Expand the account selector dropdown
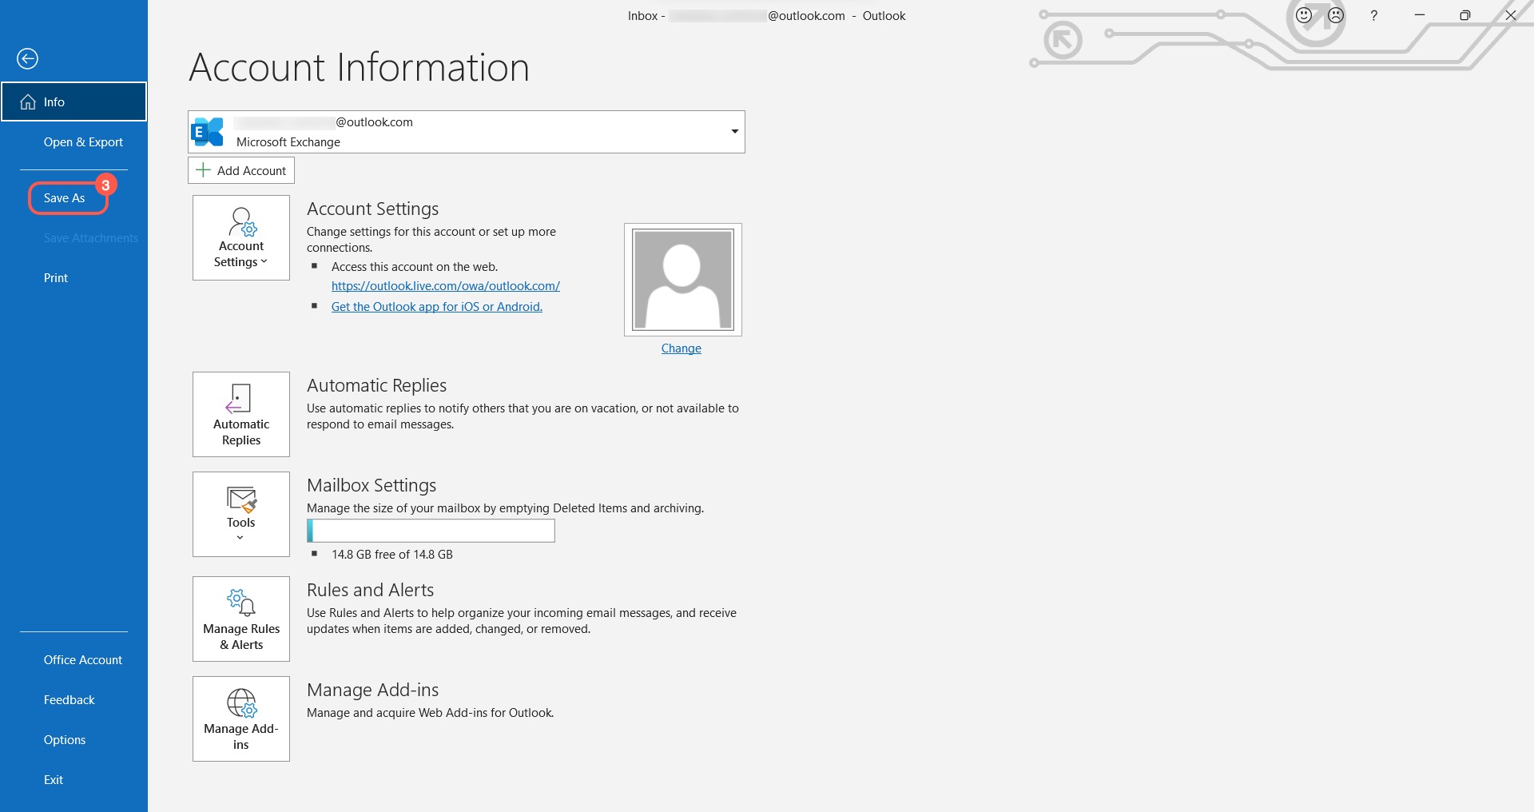 pyautogui.click(x=734, y=132)
